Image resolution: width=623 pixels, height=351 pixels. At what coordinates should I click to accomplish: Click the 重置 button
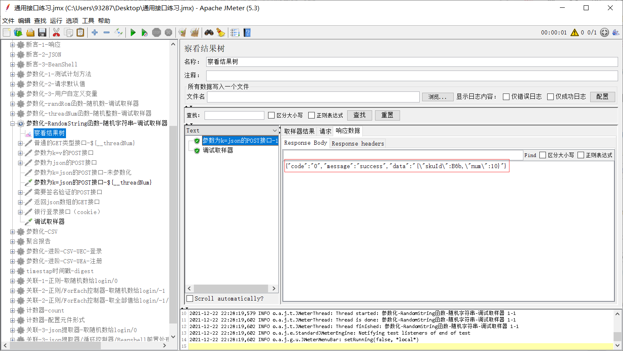pyautogui.click(x=387, y=115)
